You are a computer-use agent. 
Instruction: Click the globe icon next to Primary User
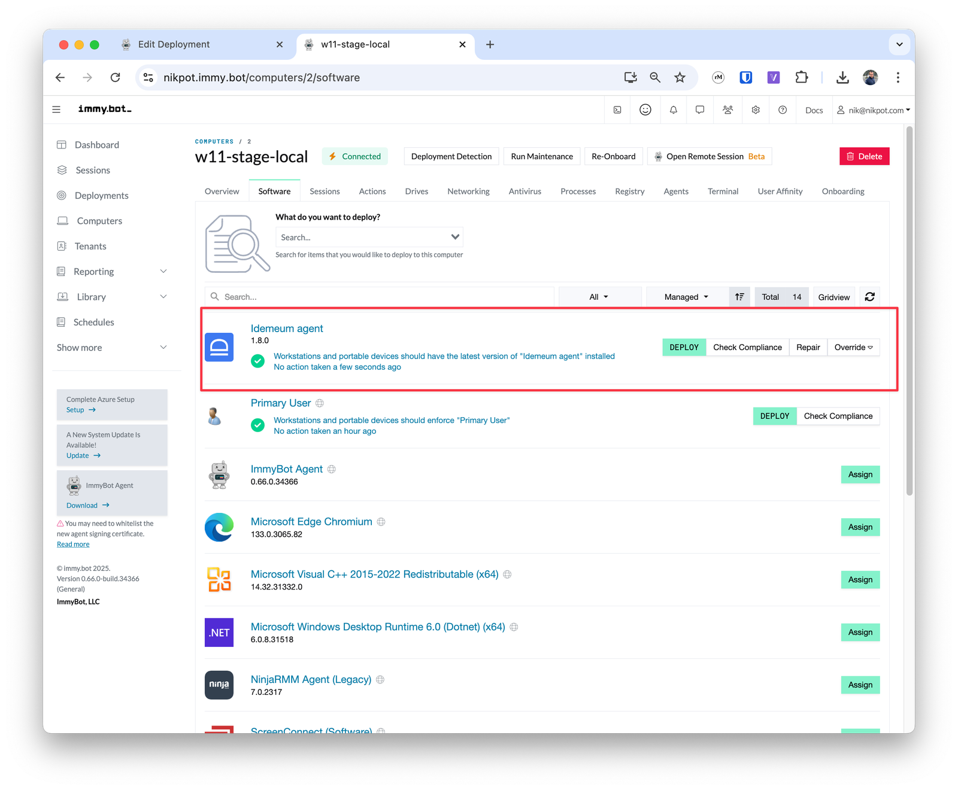point(320,403)
